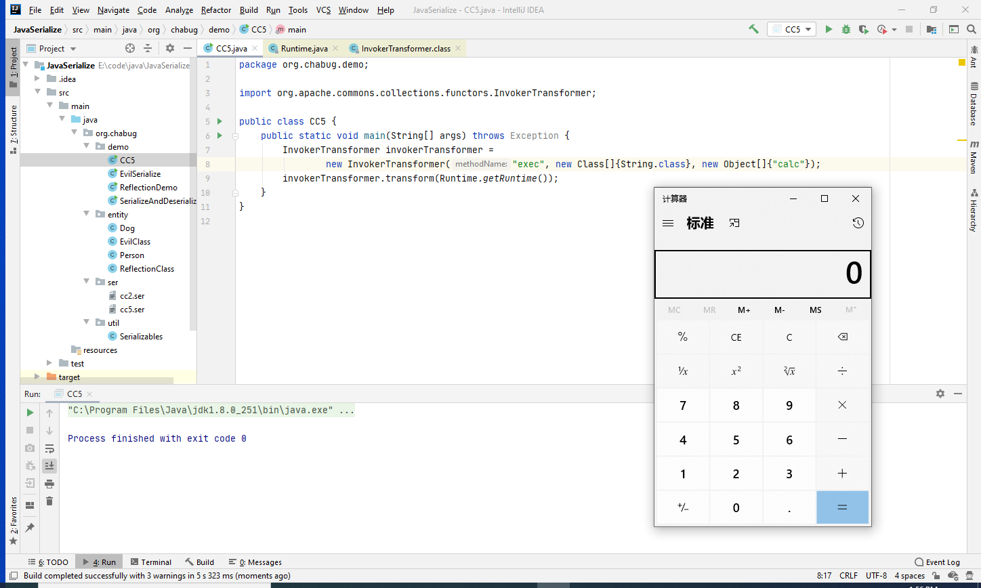Expand the .idea folder

(x=38, y=79)
